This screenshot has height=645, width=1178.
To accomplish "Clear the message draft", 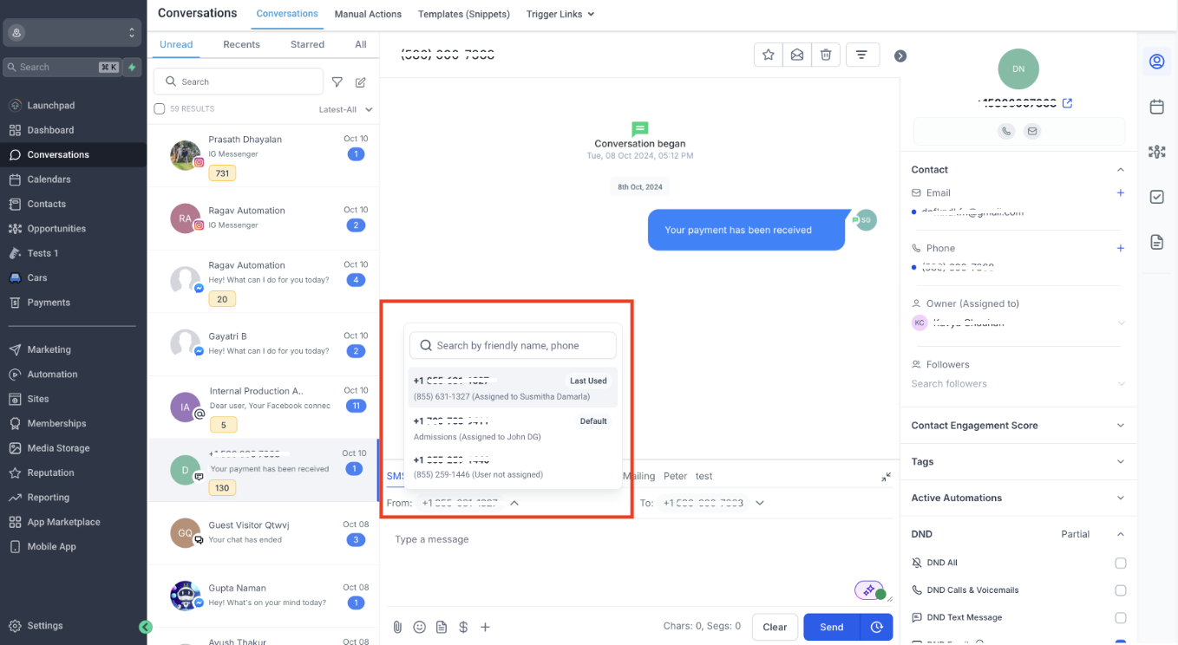I will (x=775, y=627).
